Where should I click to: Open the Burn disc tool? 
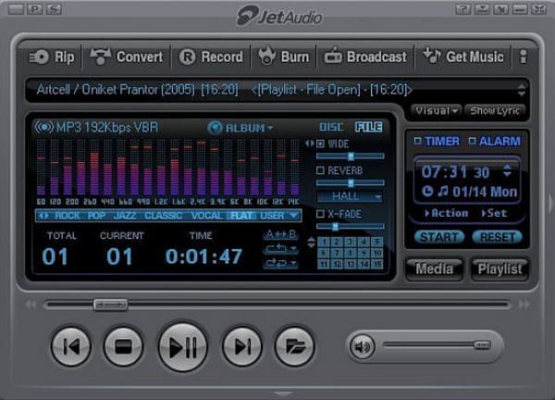[x=283, y=56]
